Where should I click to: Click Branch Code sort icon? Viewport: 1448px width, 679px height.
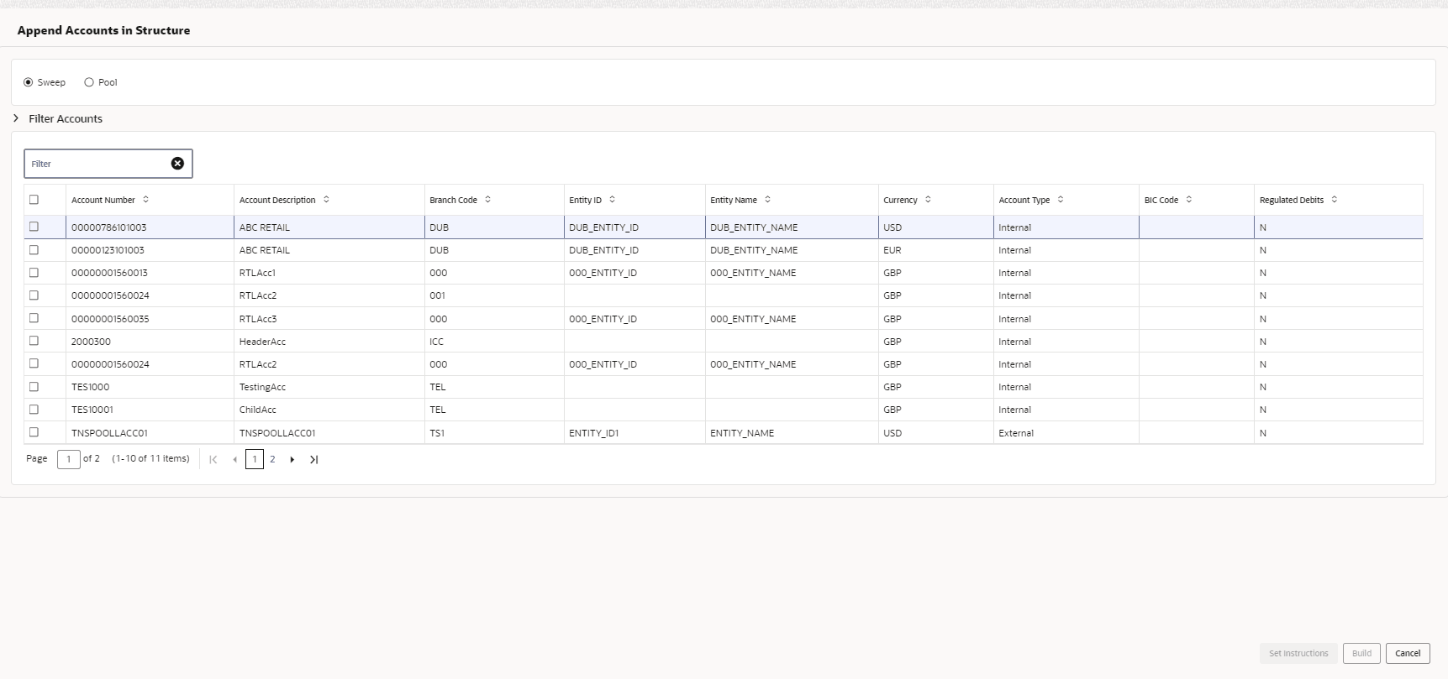tap(487, 200)
